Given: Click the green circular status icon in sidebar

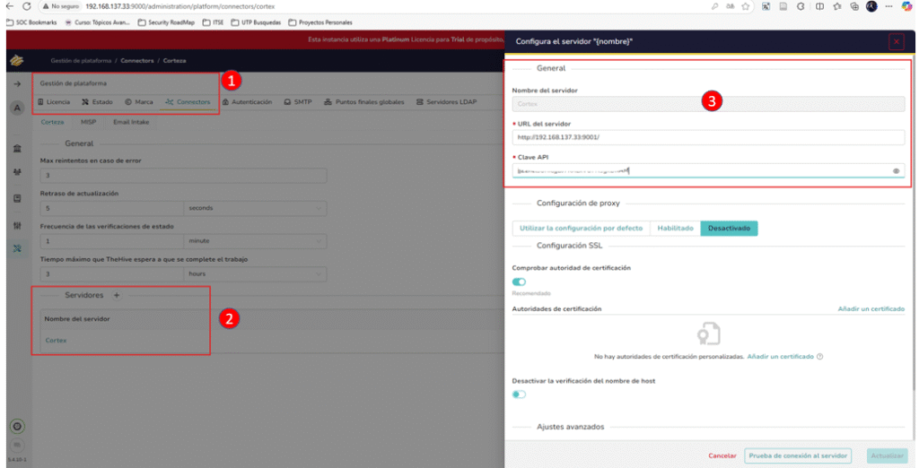Looking at the screenshot, I should (17, 427).
